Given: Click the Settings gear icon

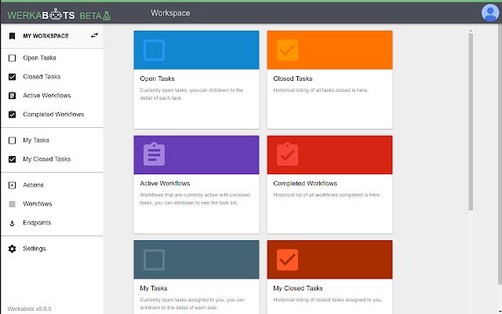Looking at the screenshot, I should coord(13,249).
